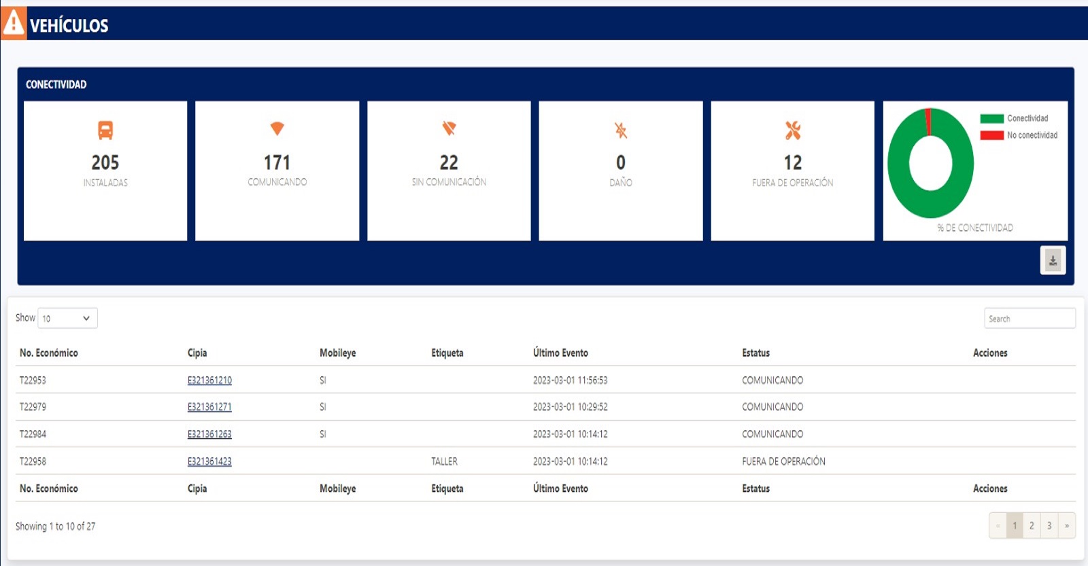Click the damage icon above Daño
The width and height of the screenshot is (1088, 566).
pyautogui.click(x=620, y=130)
